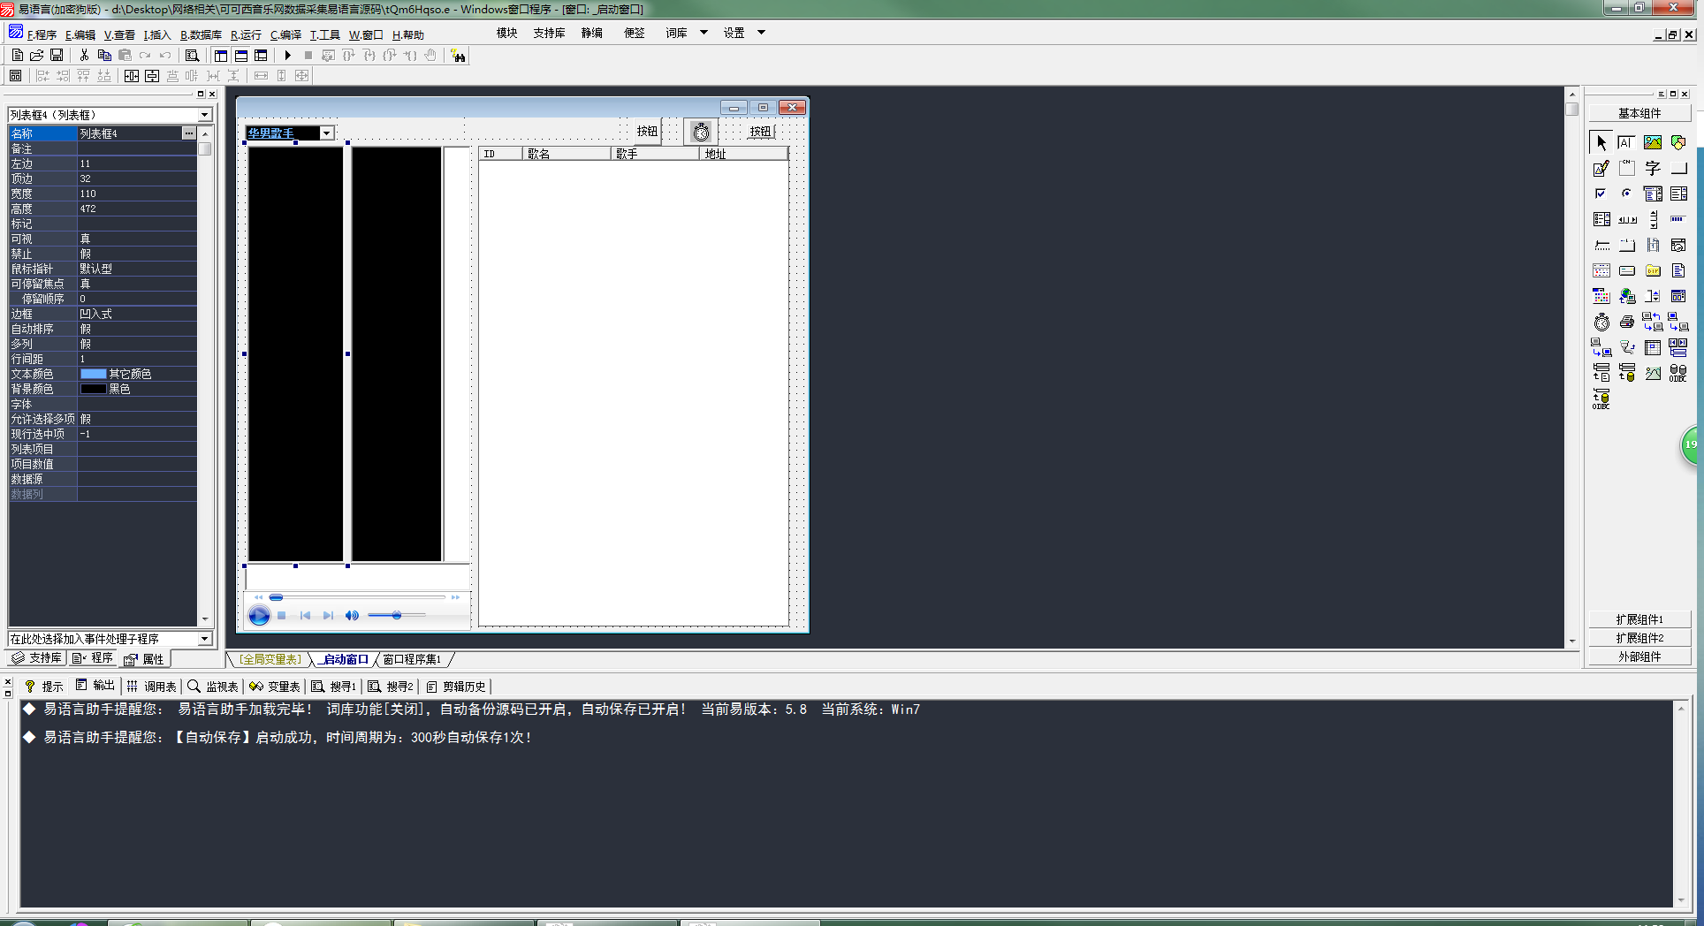Click the binoculars help-search icon
Image resolution: width=1704 pixels, height=926 pixels.
[x=458, y=56]
